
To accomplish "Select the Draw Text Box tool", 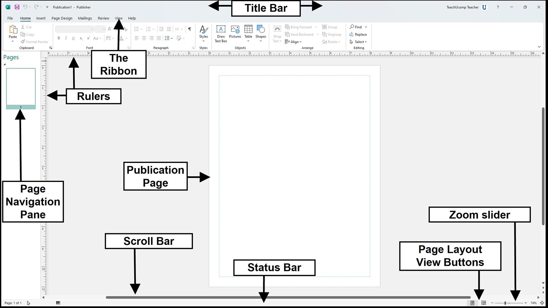I will coord(221,34).
